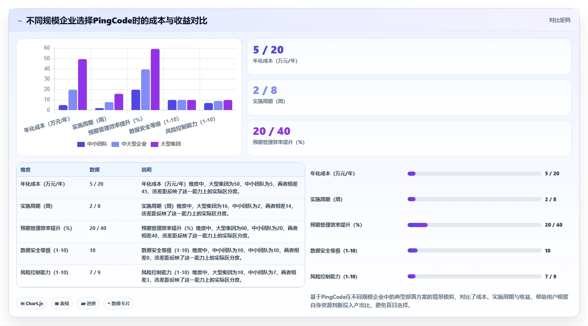Screen dimensions: 588x326
Task: Toggle the 大型集团 legend item
Action: 166,144
